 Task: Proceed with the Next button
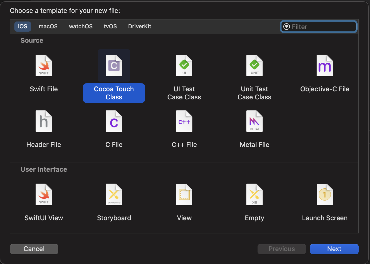(x=334, y=249)
